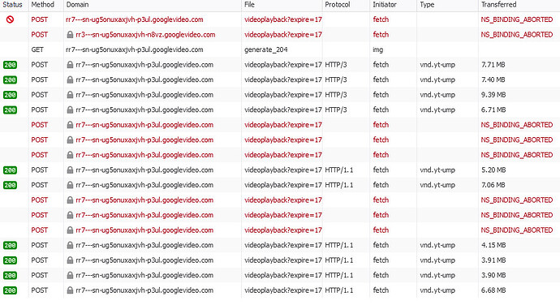Select the domain cell of the GET generate_204 request
The image size is (560, 305).
pos(134,49)
